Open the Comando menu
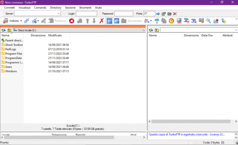Image resolution: width=238 pixels, height=145 pixels. [40, 8]
